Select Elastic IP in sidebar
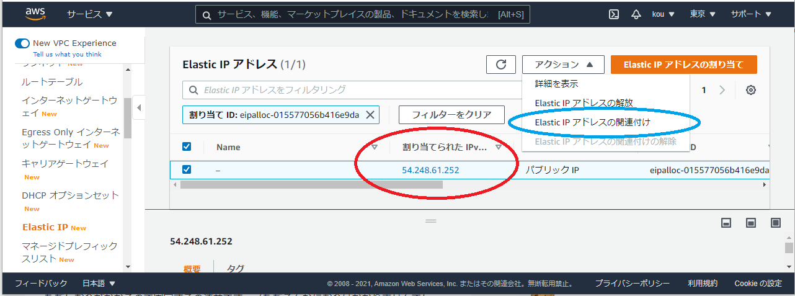Screen dimensions: 795x296 tap(45, 227)
